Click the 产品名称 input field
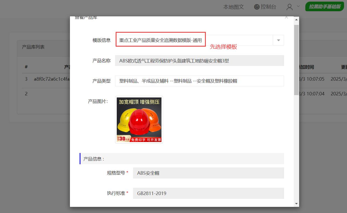This screenshot has width=347, height=213. click(199, 61)
